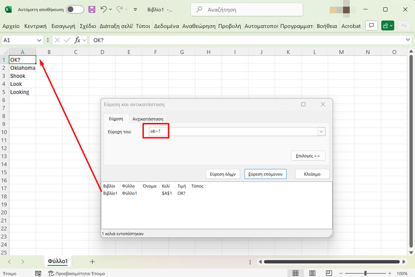Screen dimensions: 415x277
Task: Open the Name Box dropdown arrow
Action: click(39, 40)
